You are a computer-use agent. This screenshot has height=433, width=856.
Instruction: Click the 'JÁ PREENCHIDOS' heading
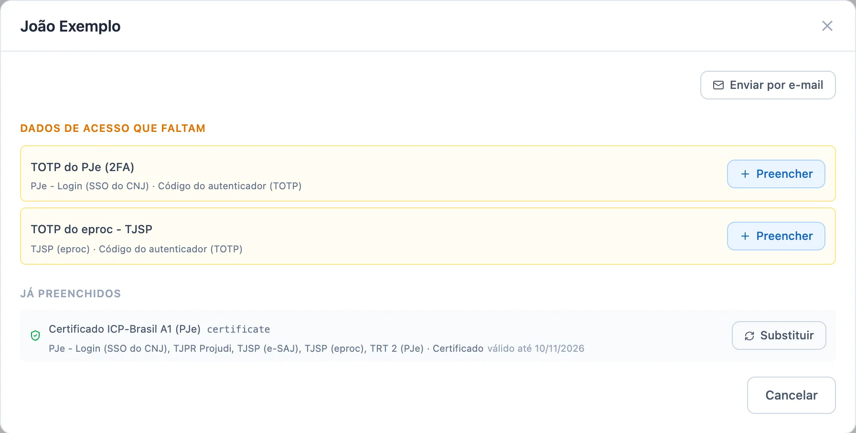[71, 293]
